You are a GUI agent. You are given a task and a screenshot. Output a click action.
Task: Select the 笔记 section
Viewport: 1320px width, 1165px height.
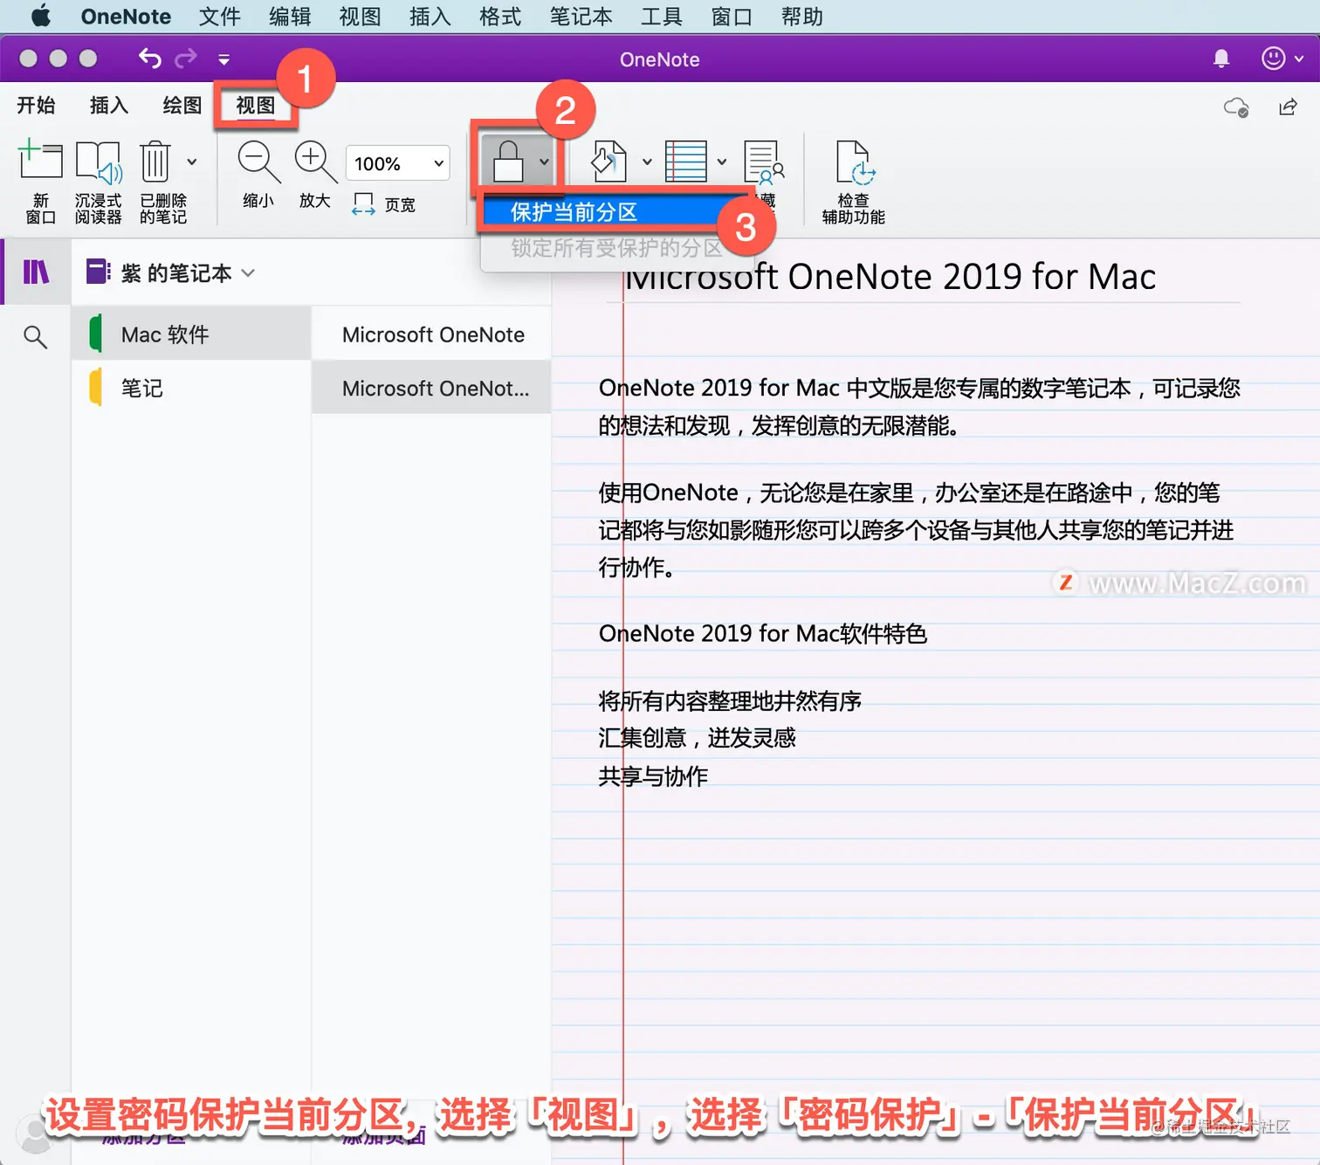191,387
